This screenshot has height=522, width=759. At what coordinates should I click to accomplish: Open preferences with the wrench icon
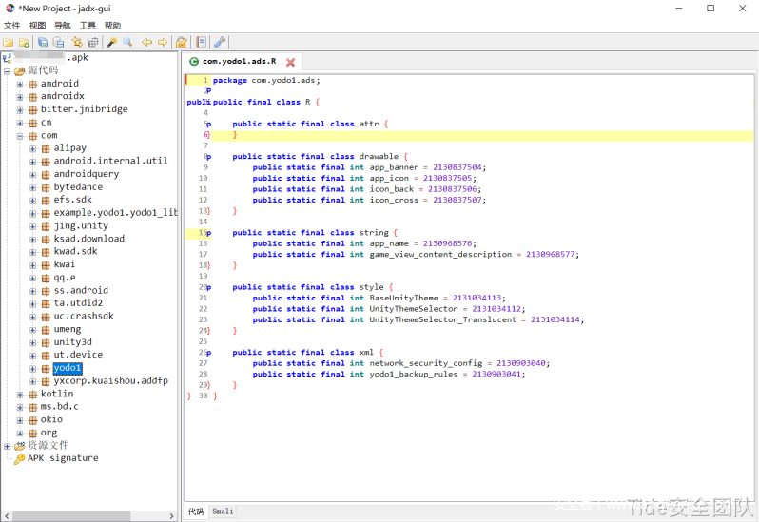click(219, 42)
